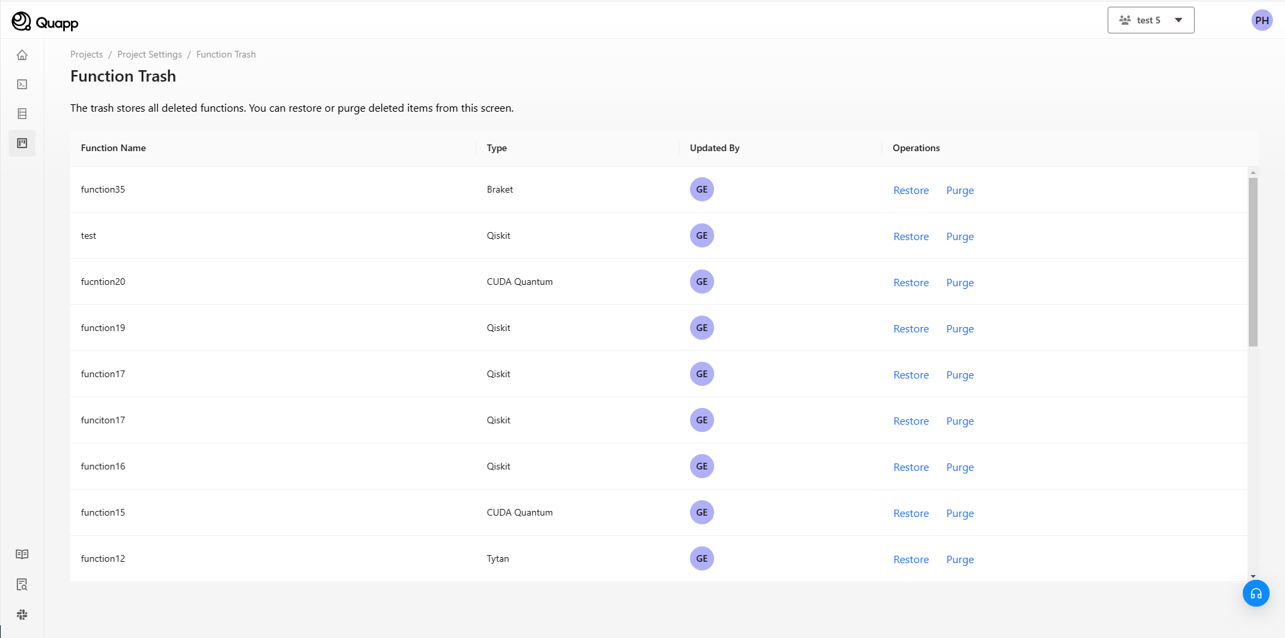Open the PH user avatar menu
Viewport: 1285px width, 638px height.
[1262, 20]
